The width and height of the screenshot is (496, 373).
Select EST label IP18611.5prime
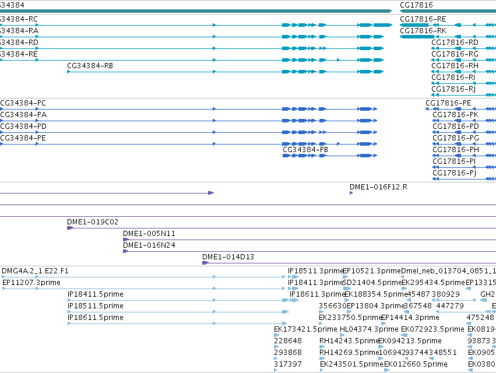(x=96, y=318)
